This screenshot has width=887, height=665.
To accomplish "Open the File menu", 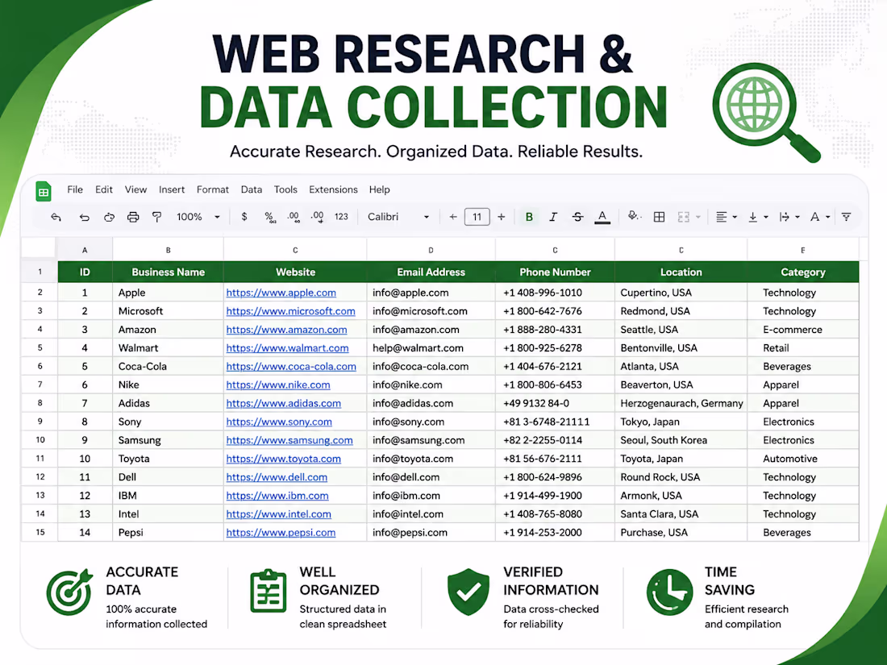I will tap(75, 189).
